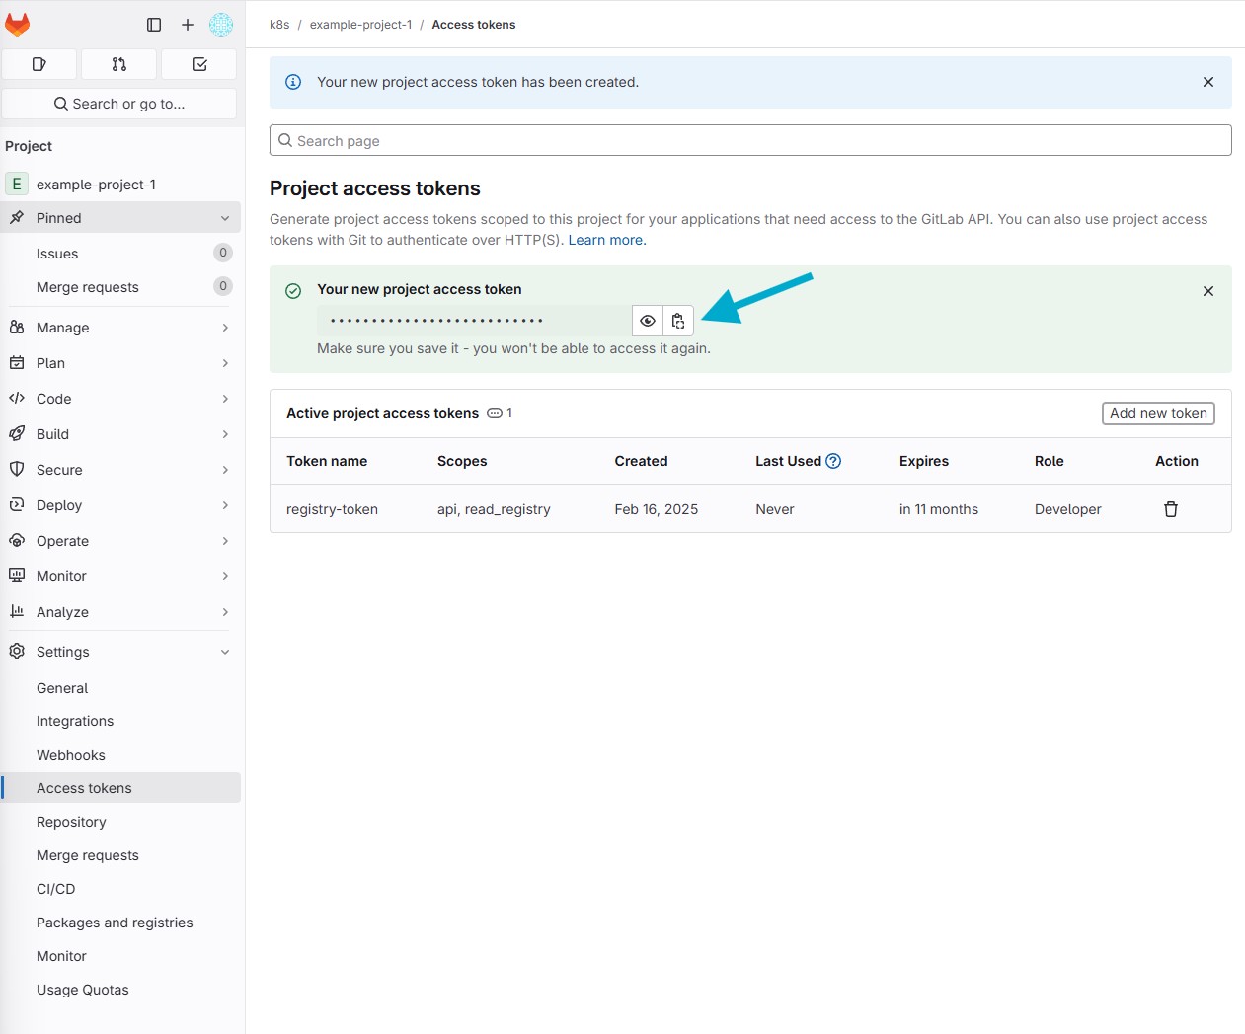
Task: Copy the project access token
Action: coord(678,321)
